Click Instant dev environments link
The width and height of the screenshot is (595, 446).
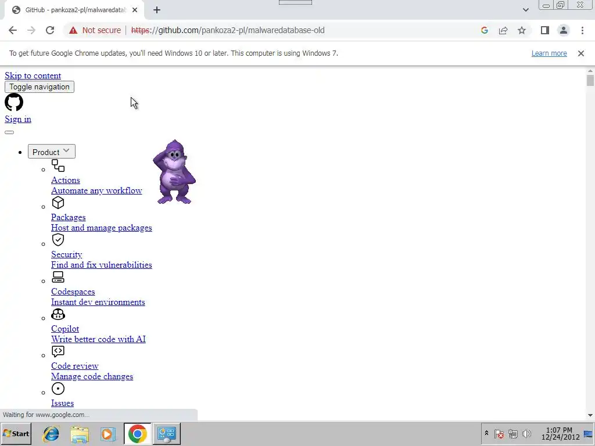pos(98,302)
